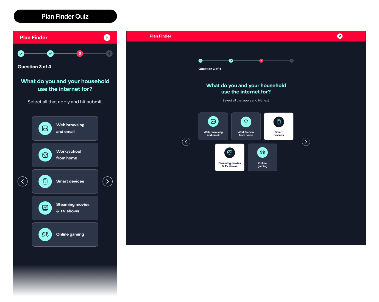Click the gamepad icon in mobile Online gaming

click(45, 235)
